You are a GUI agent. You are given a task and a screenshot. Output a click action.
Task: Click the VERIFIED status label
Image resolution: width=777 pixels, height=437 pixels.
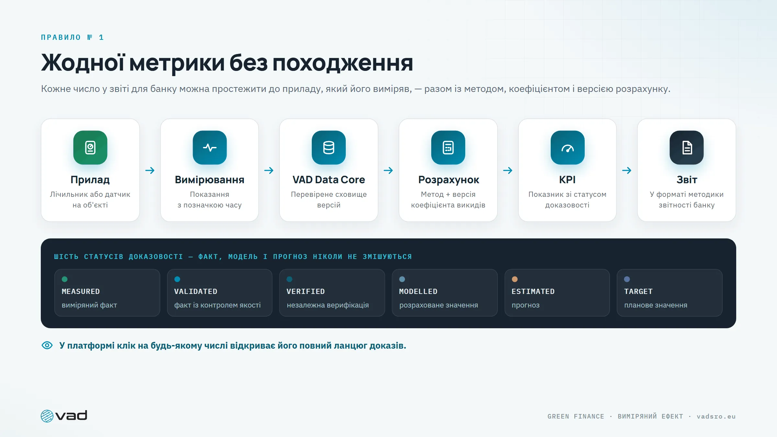[x=306, y=291]
